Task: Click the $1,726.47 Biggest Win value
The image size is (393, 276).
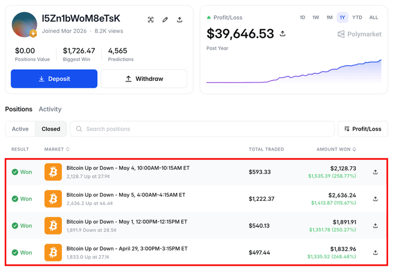Action: pyautogui.click(x=79, y=51)
